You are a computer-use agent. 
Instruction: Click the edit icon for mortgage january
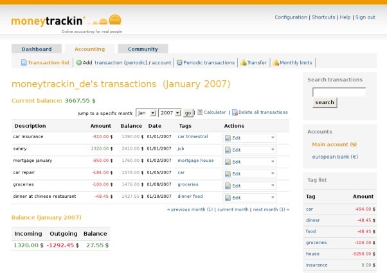tap(228, 162)
